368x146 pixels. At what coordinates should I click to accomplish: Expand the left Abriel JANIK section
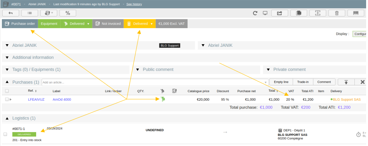click(x=7, y=45)
